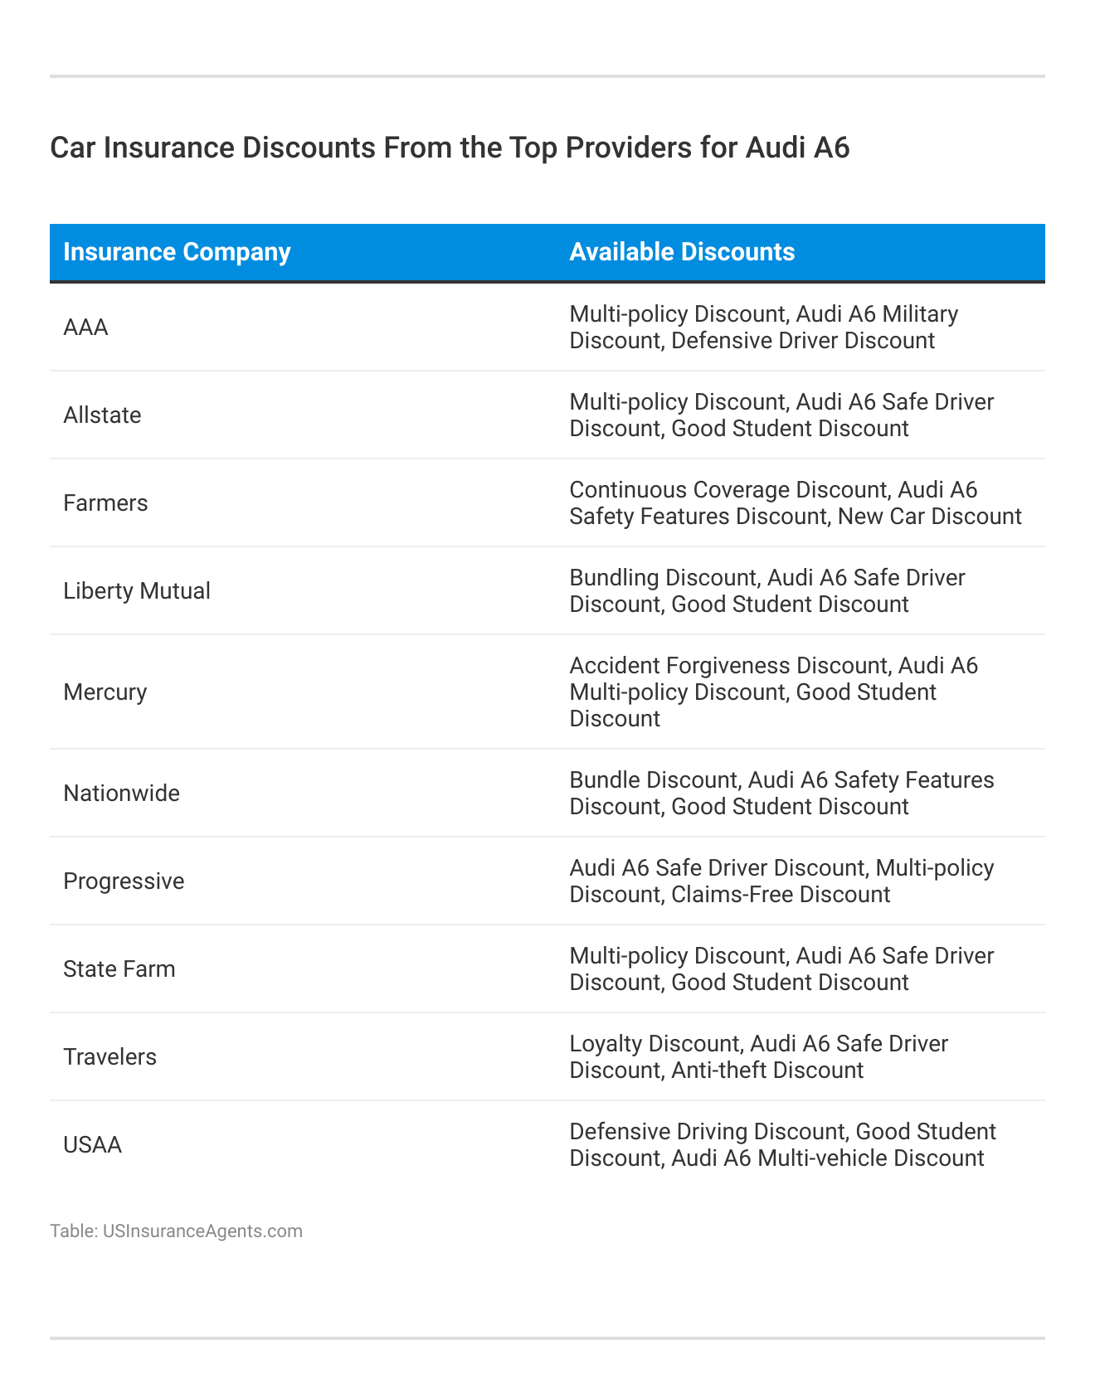The width and height of the screenshot is (1095, 1398).
Task: Click Progressive's Claims-Free discounts text
Action: pos(781,881)
